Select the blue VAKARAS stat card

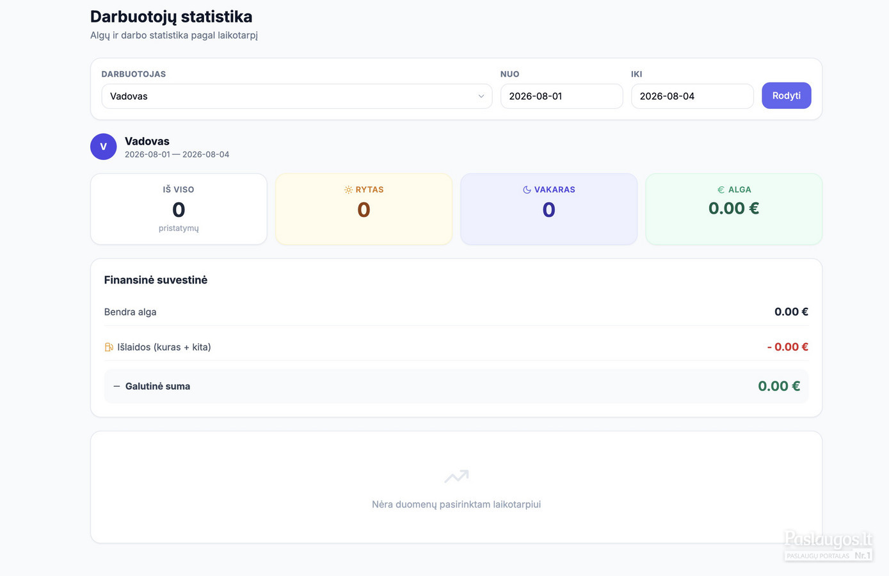click(x=549, y=209)
